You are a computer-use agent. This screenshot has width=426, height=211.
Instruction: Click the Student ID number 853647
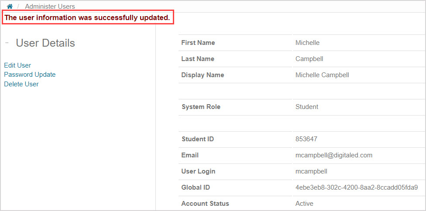pos(306,140)
